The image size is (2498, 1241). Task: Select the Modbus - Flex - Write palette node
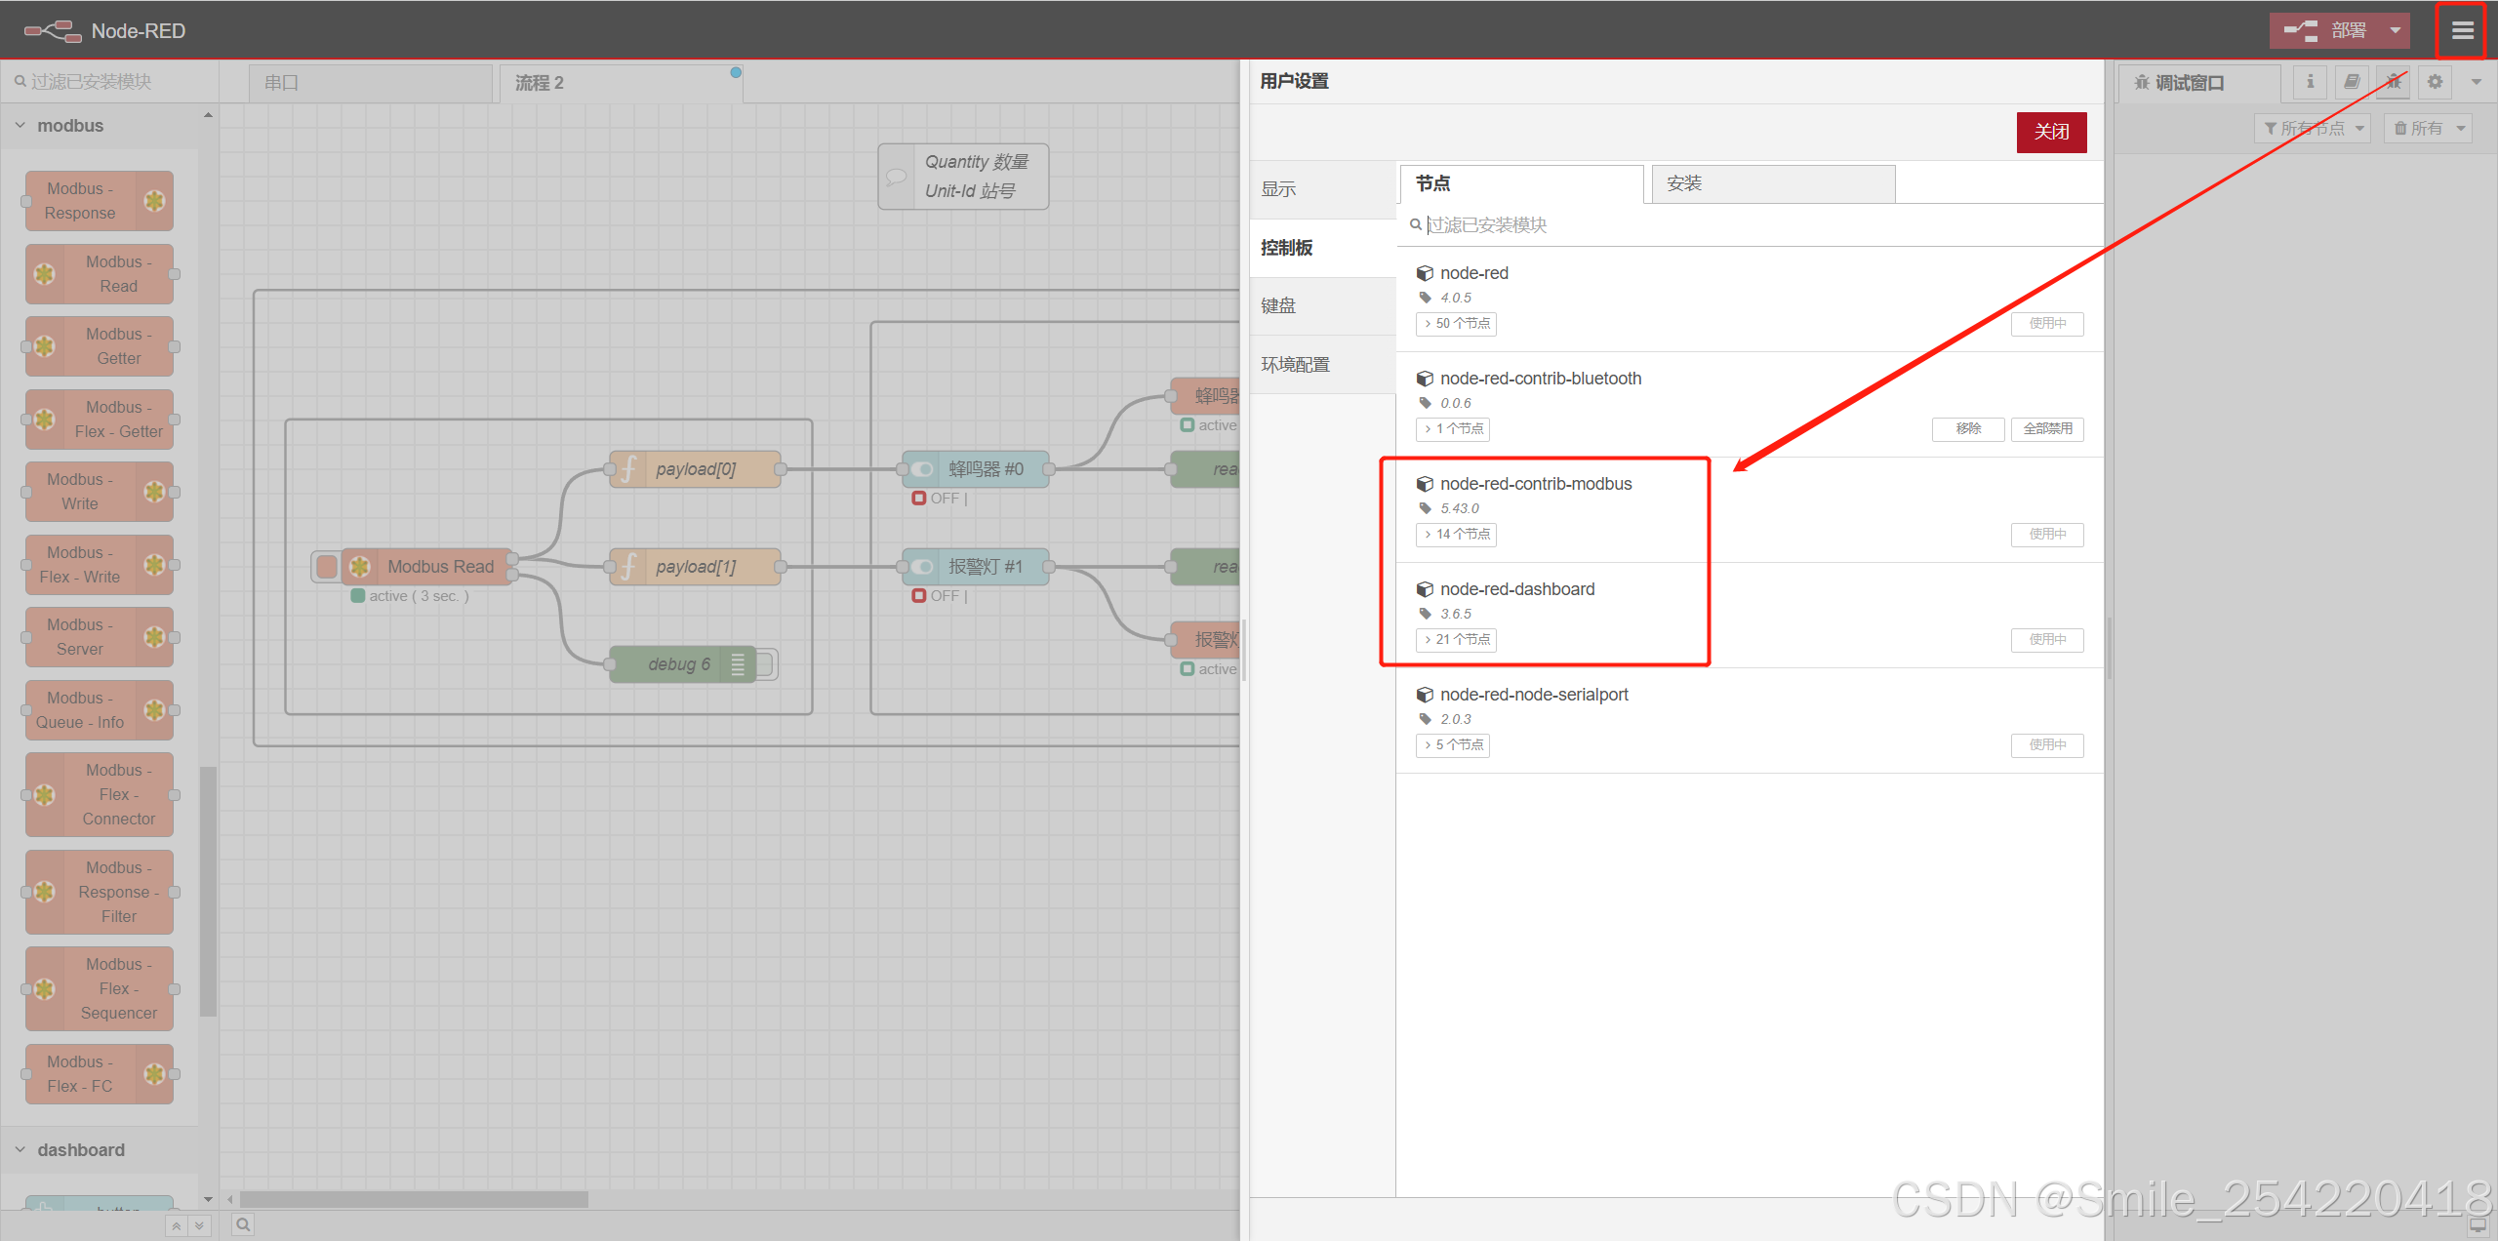pyautogui.click(x=100, y=565)
